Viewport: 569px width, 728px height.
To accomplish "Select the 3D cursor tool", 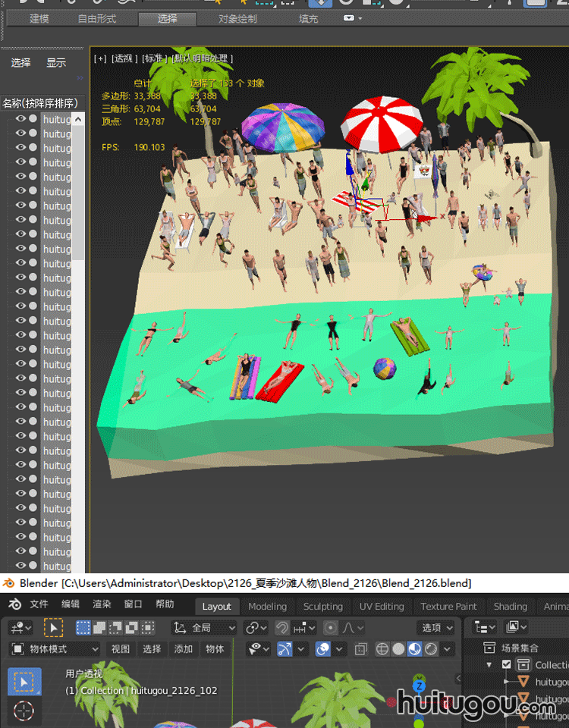I will [x=24, y=712].
